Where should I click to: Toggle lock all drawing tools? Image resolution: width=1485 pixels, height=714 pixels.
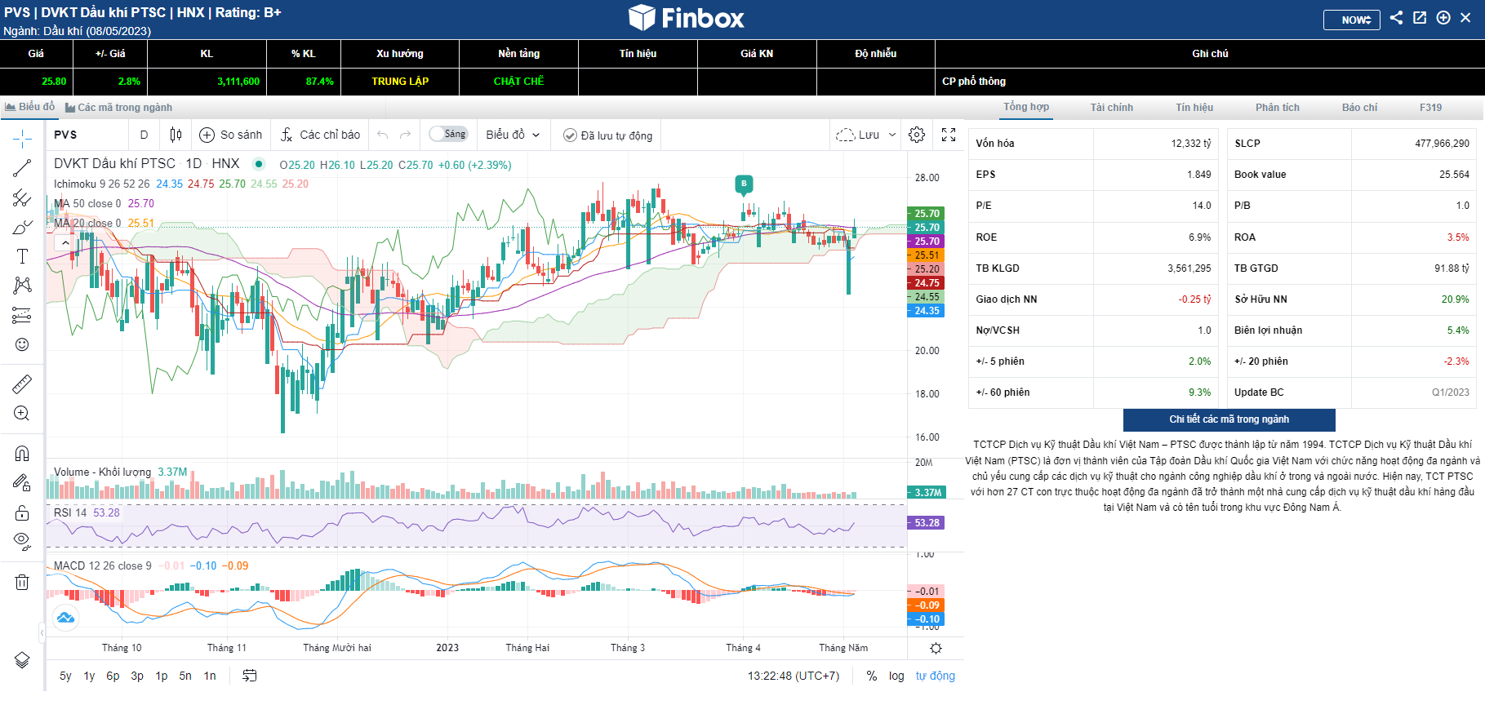coord(22,512)
